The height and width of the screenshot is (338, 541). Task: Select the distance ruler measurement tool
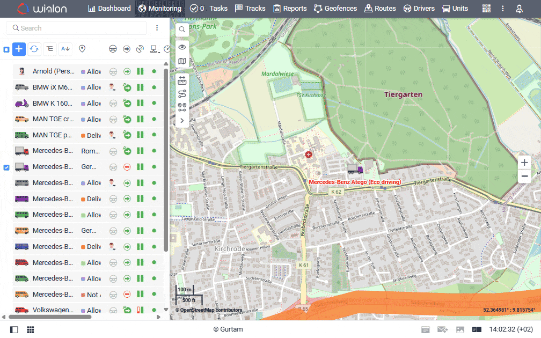pyautogui.click(x=182, y=80)
